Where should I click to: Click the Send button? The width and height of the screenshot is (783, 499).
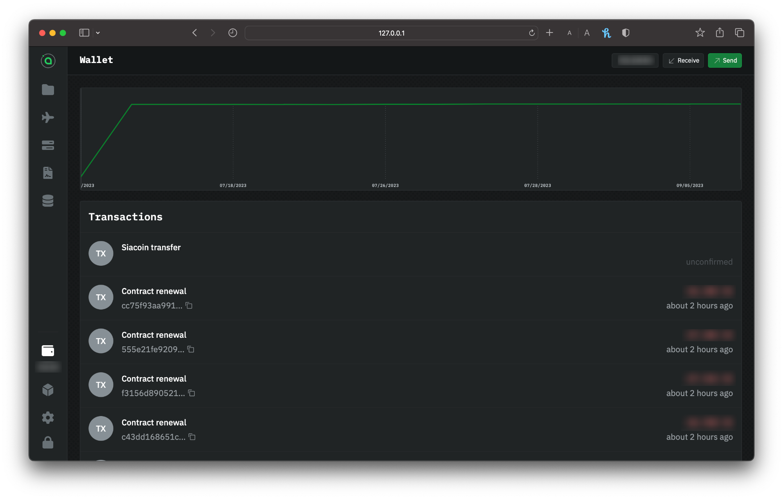tap(725, 60)
